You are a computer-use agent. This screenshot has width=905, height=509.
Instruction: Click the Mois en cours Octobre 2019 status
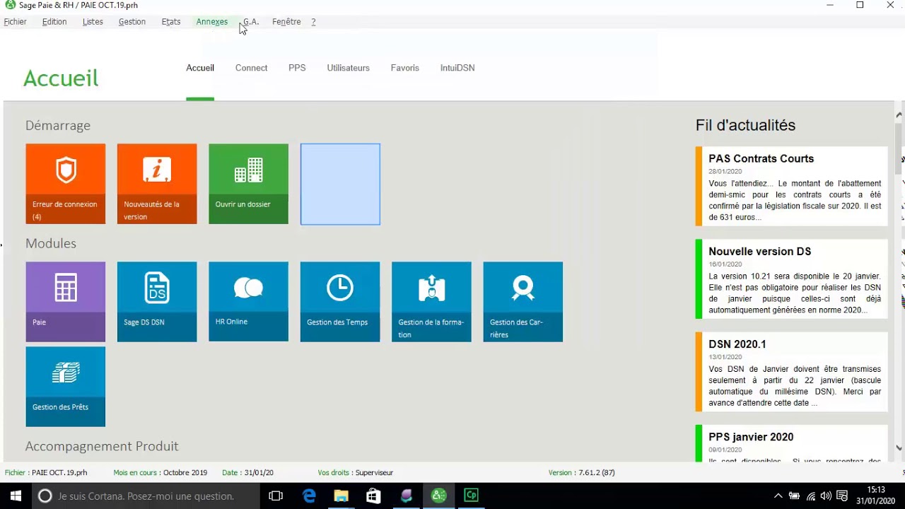pos(160,473)
